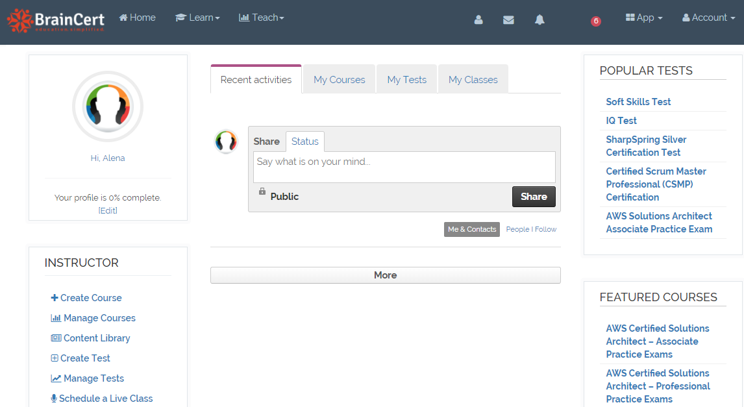The width and height of the screenshot is (744, 407).
Task: Click the 'Say what is on your mind' field
Action: [404, 167]
